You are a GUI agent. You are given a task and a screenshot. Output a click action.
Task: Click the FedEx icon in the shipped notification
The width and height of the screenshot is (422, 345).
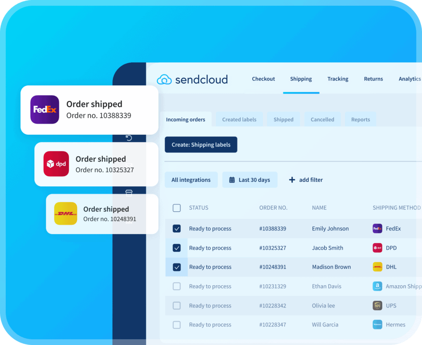click(x=45, y=109)
